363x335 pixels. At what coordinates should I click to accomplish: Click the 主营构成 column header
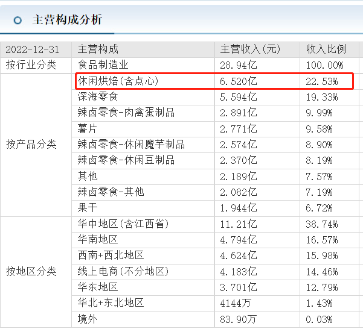[x=98, y=49]
